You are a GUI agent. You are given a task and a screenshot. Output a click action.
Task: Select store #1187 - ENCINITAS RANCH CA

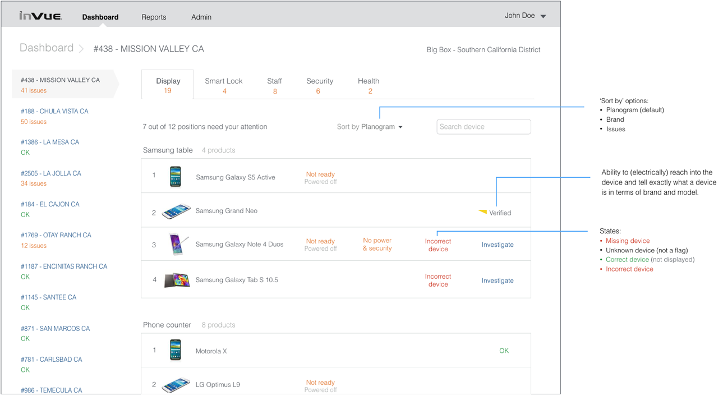coord(64,266)
